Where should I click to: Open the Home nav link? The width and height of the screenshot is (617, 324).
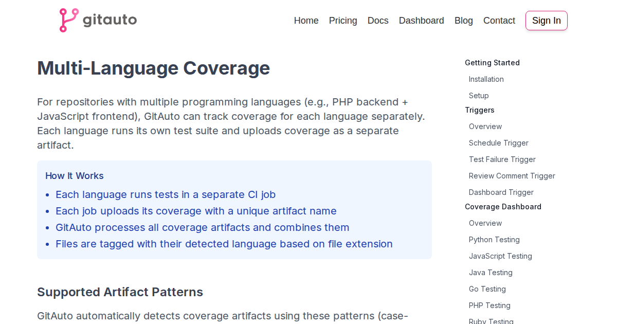pyautogui.click(x=306, y=21)
